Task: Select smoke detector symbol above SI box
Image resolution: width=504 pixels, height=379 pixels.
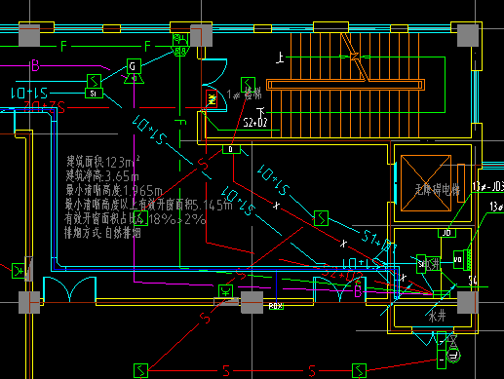Action: [x=94, y=81]
